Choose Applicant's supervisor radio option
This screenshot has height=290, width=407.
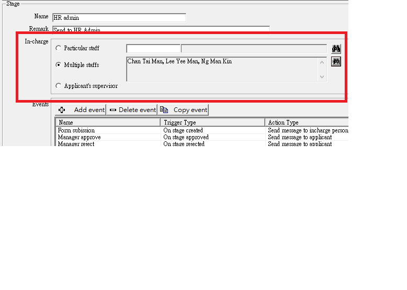[58, 86]
